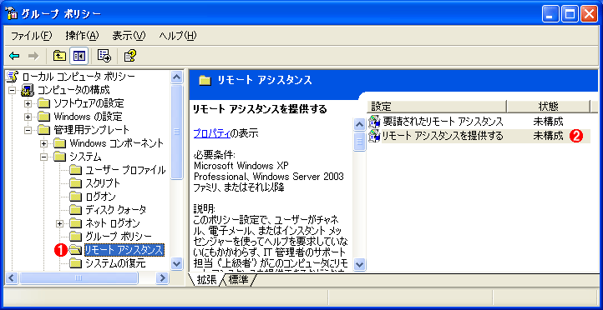This screenshot has width=603, height=310.
Task: Minimize the グループ ポリシー window
Action: pyautogui.click(x=551, y=14)
